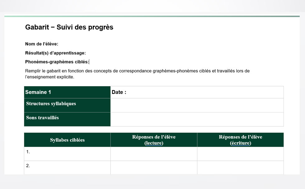Viewport: 305px width, 189px height.
Task: Click the empty cell beside 'Structures syllabiques'
Action: click(197, 105)
